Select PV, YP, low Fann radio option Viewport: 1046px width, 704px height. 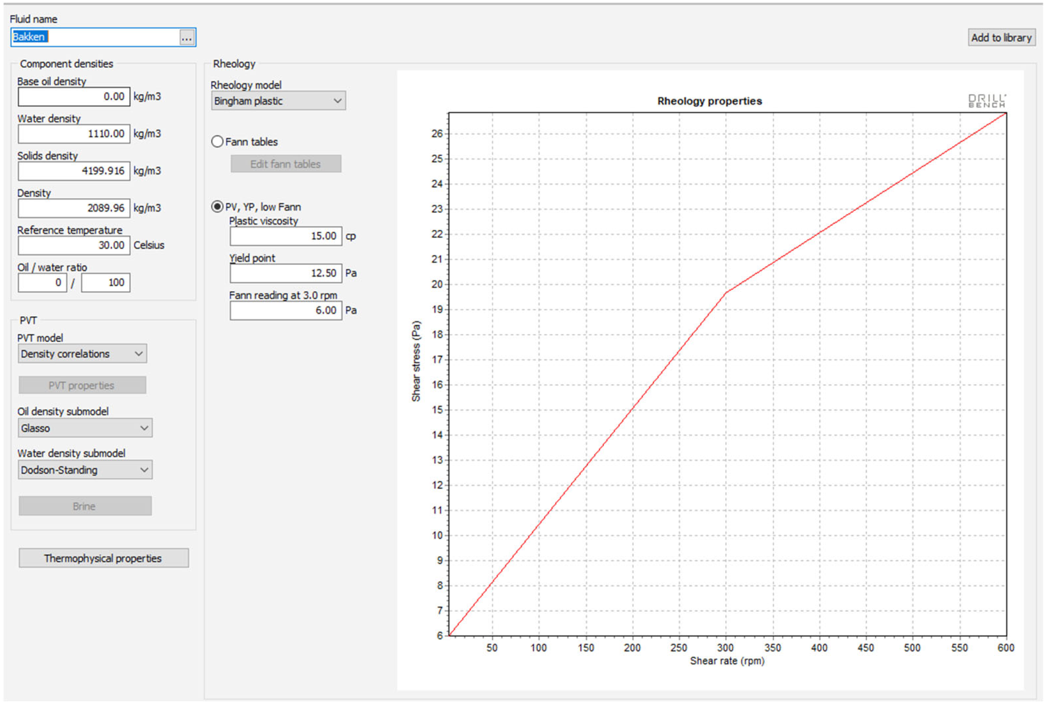[x=217, y=207]
